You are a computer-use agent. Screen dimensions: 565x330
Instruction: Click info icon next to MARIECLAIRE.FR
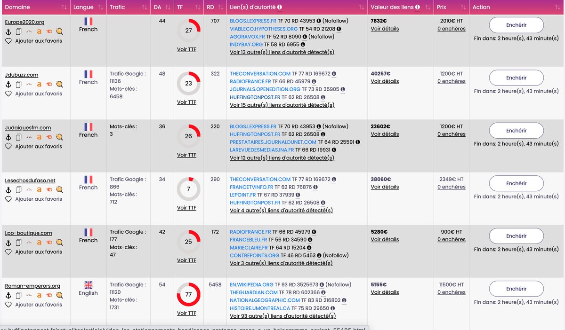coord(309,248)
